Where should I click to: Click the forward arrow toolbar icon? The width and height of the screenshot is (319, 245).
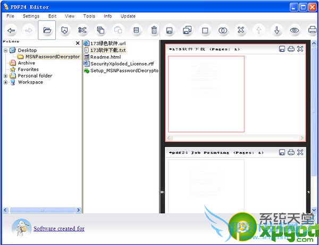(29, 30)
